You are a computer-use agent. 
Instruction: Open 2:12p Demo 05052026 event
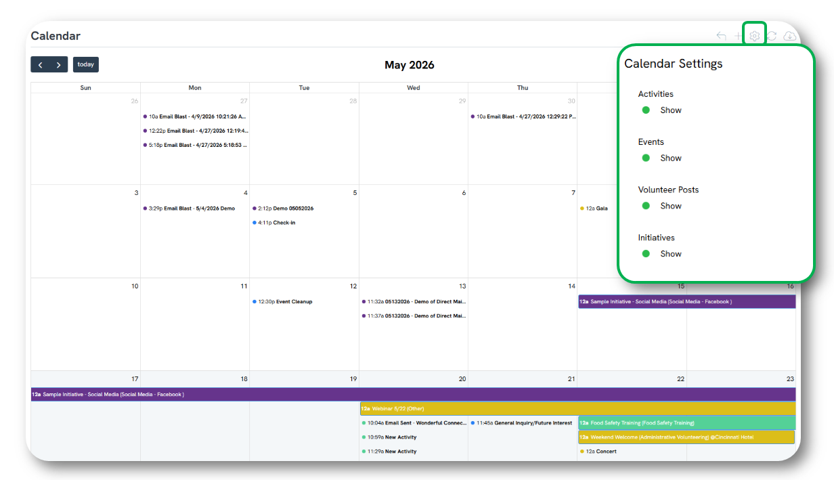click(x=283, y=209)
